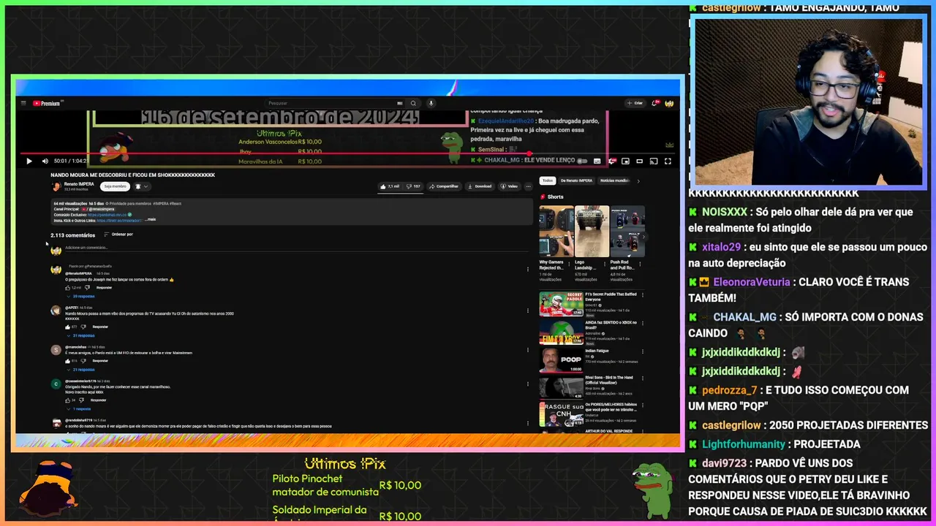Open the player settings gear
936x526 pixels.
click(612, 161)
